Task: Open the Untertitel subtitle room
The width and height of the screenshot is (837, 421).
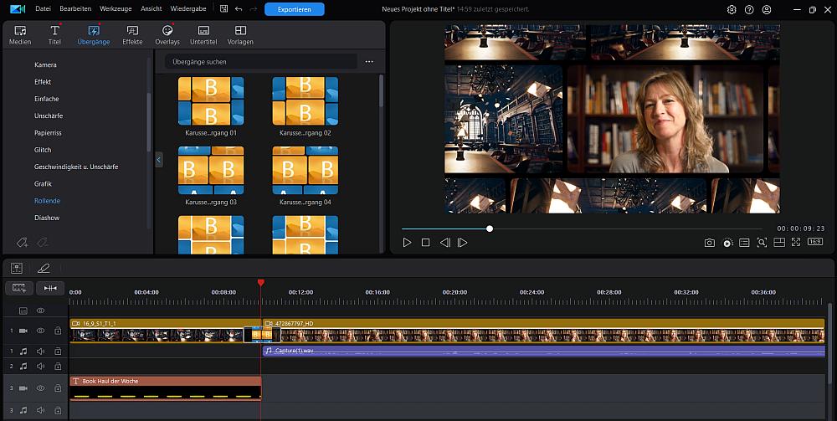Action: click(x=203, y=34)
